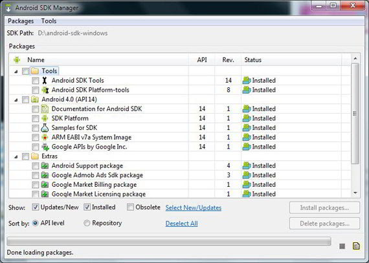This screenshot has width=369, height=263.
Task: Click the Installed status icon for Documentation for Android SDK
Action: [247, 109]
